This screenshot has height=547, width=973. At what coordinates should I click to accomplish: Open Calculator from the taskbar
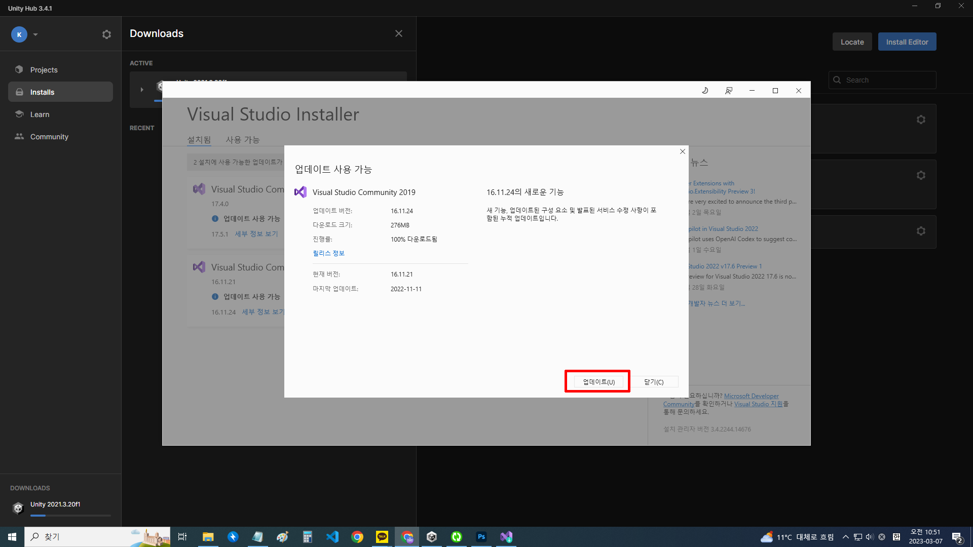308,537
